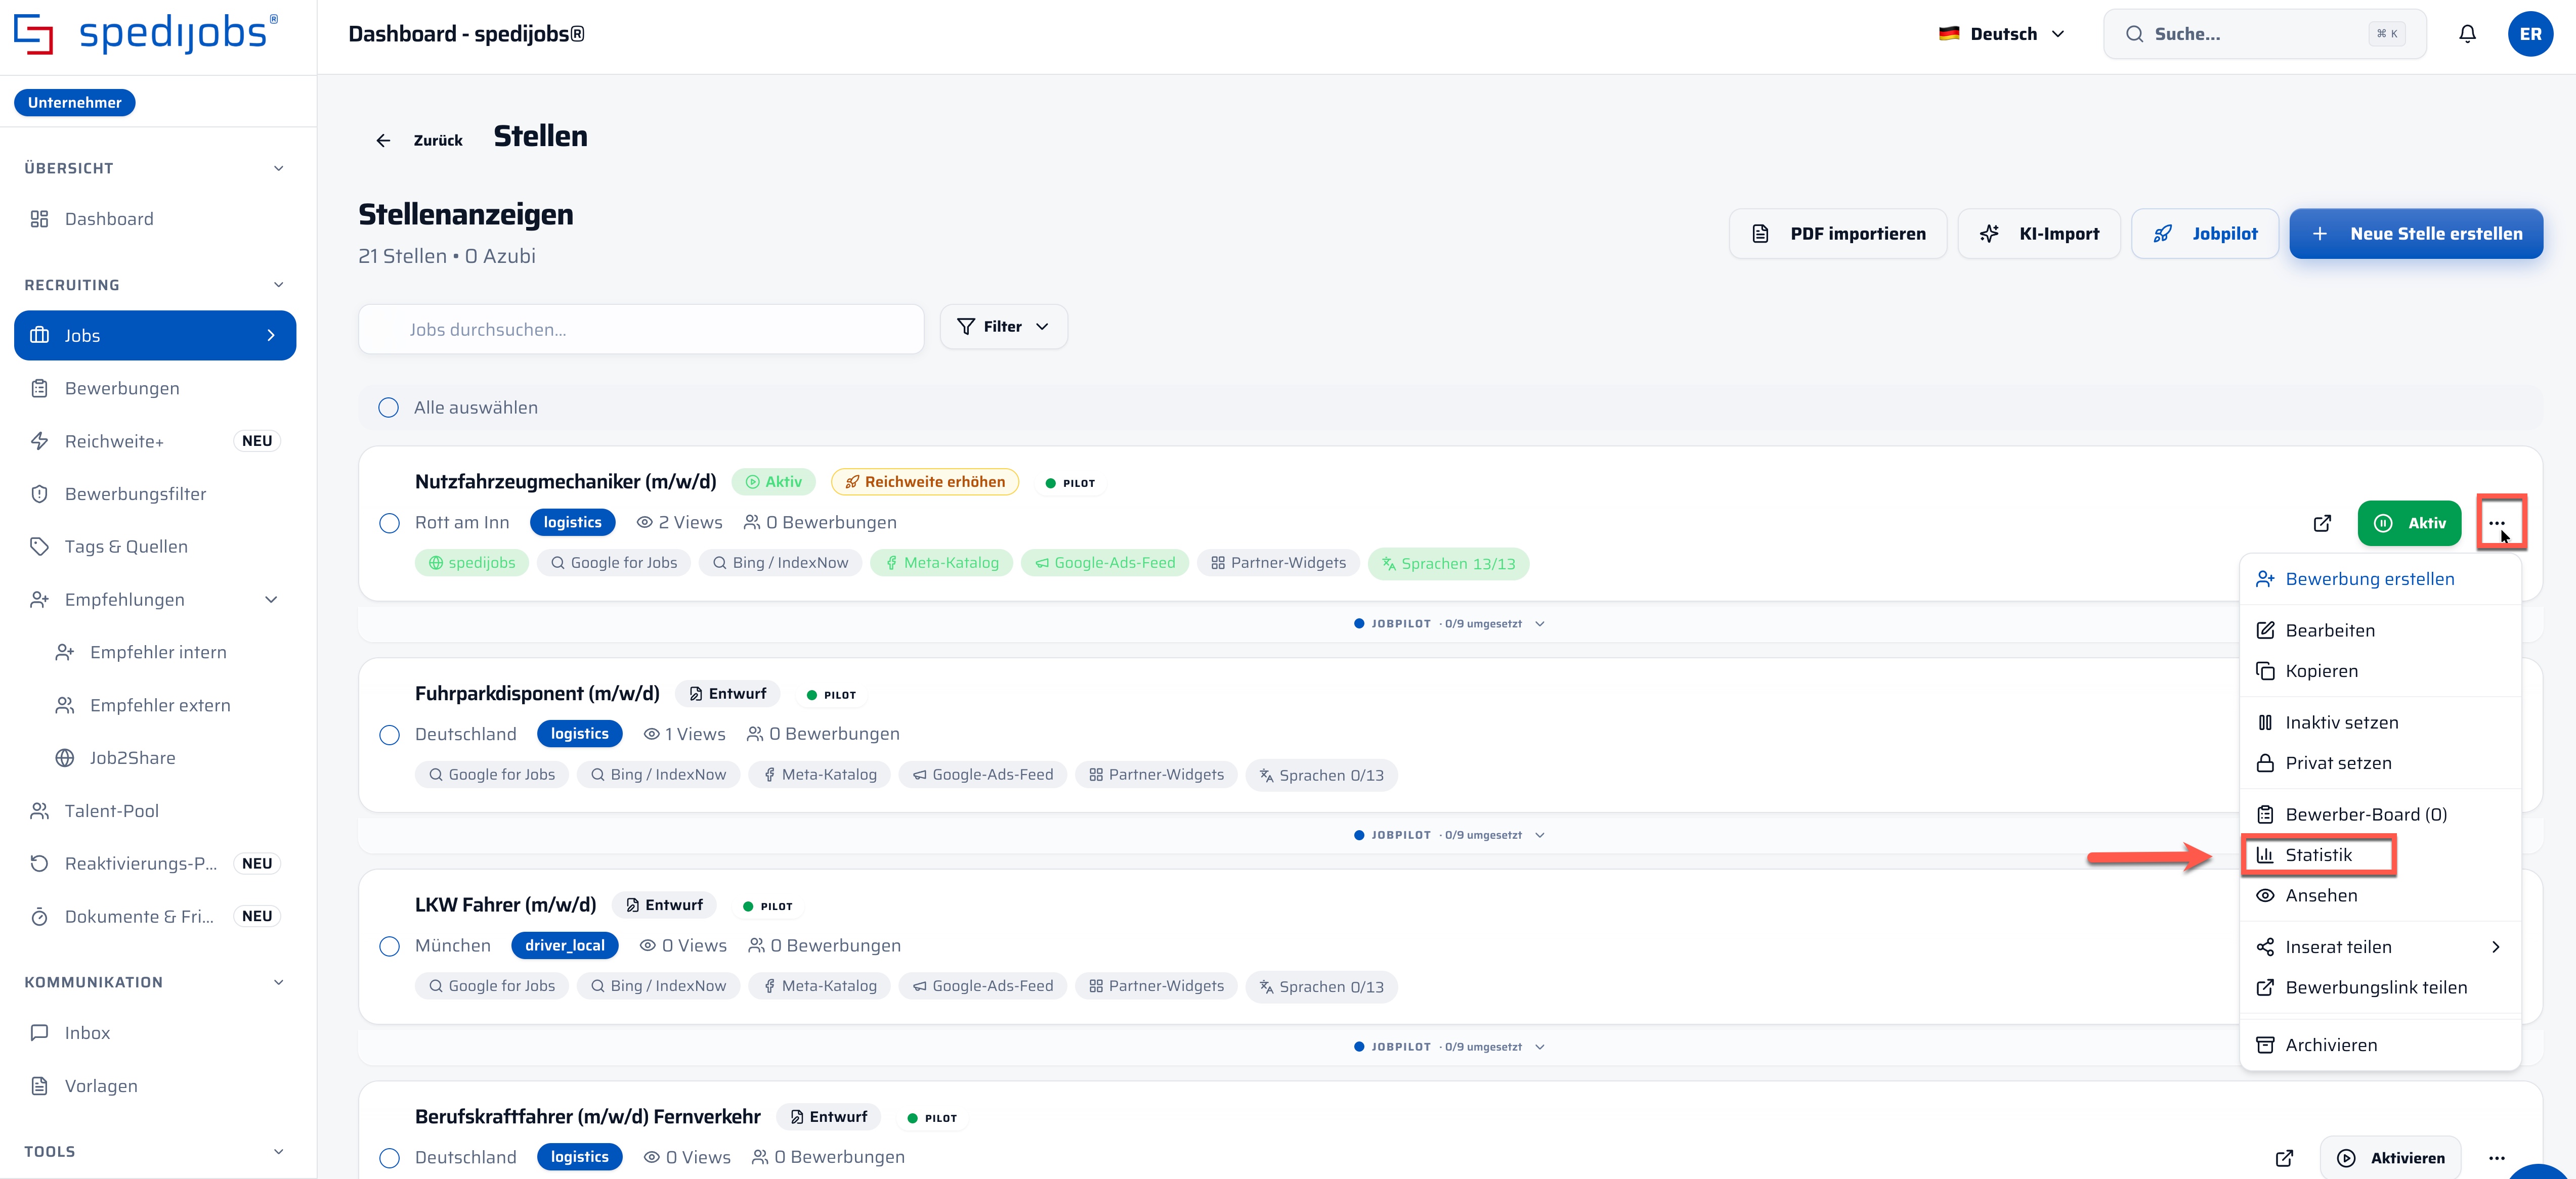The width and height of the screenshot is (2576, 1179).
Task: Click the Jobs durchsuchen search field
Action: pyautogui.click(x=641, y=329)
